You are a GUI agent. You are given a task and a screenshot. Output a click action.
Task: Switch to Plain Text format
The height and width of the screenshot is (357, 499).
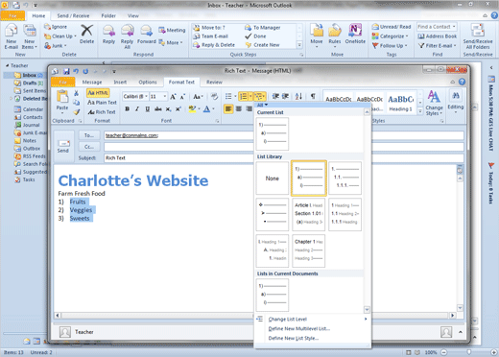(x=102, y=103)
